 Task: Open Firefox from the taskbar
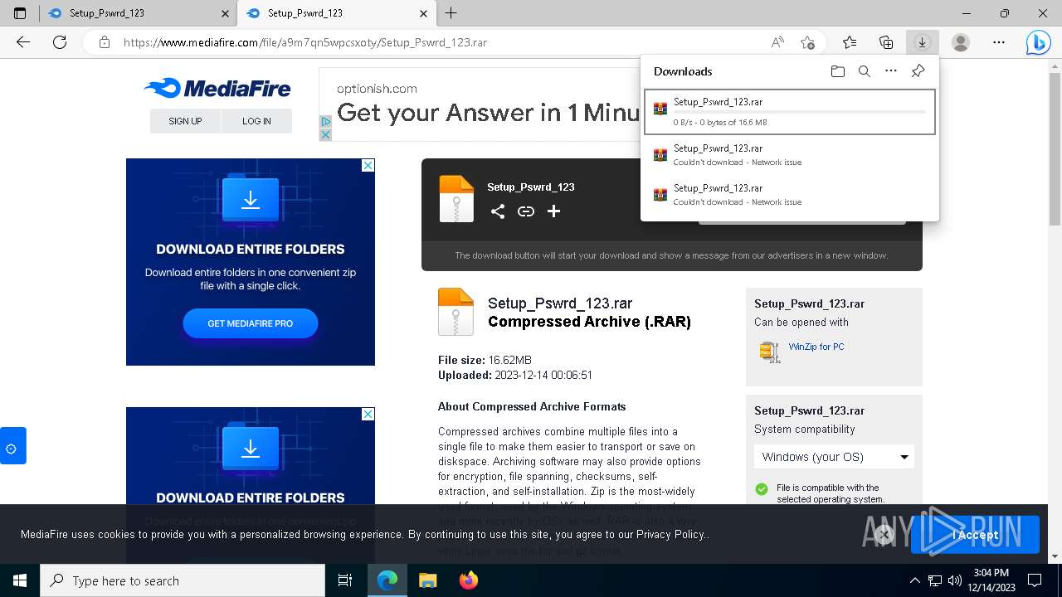[x=469, y=580]
